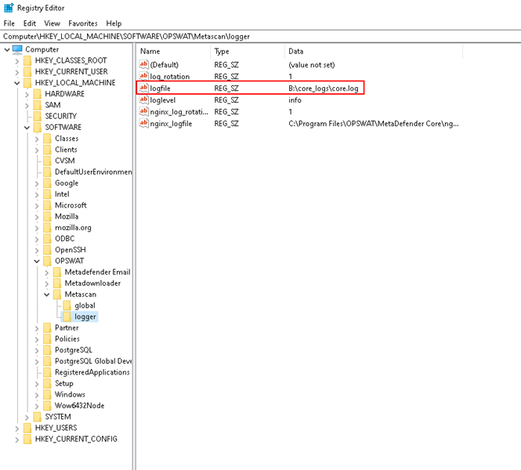Click the Wow6432Node folder icon
The height and width of the screenshot is (470, 521).
[x=48, y=406]
